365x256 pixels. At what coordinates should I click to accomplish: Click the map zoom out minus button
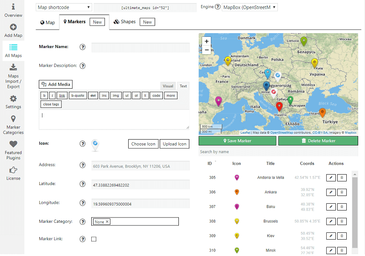207,50
